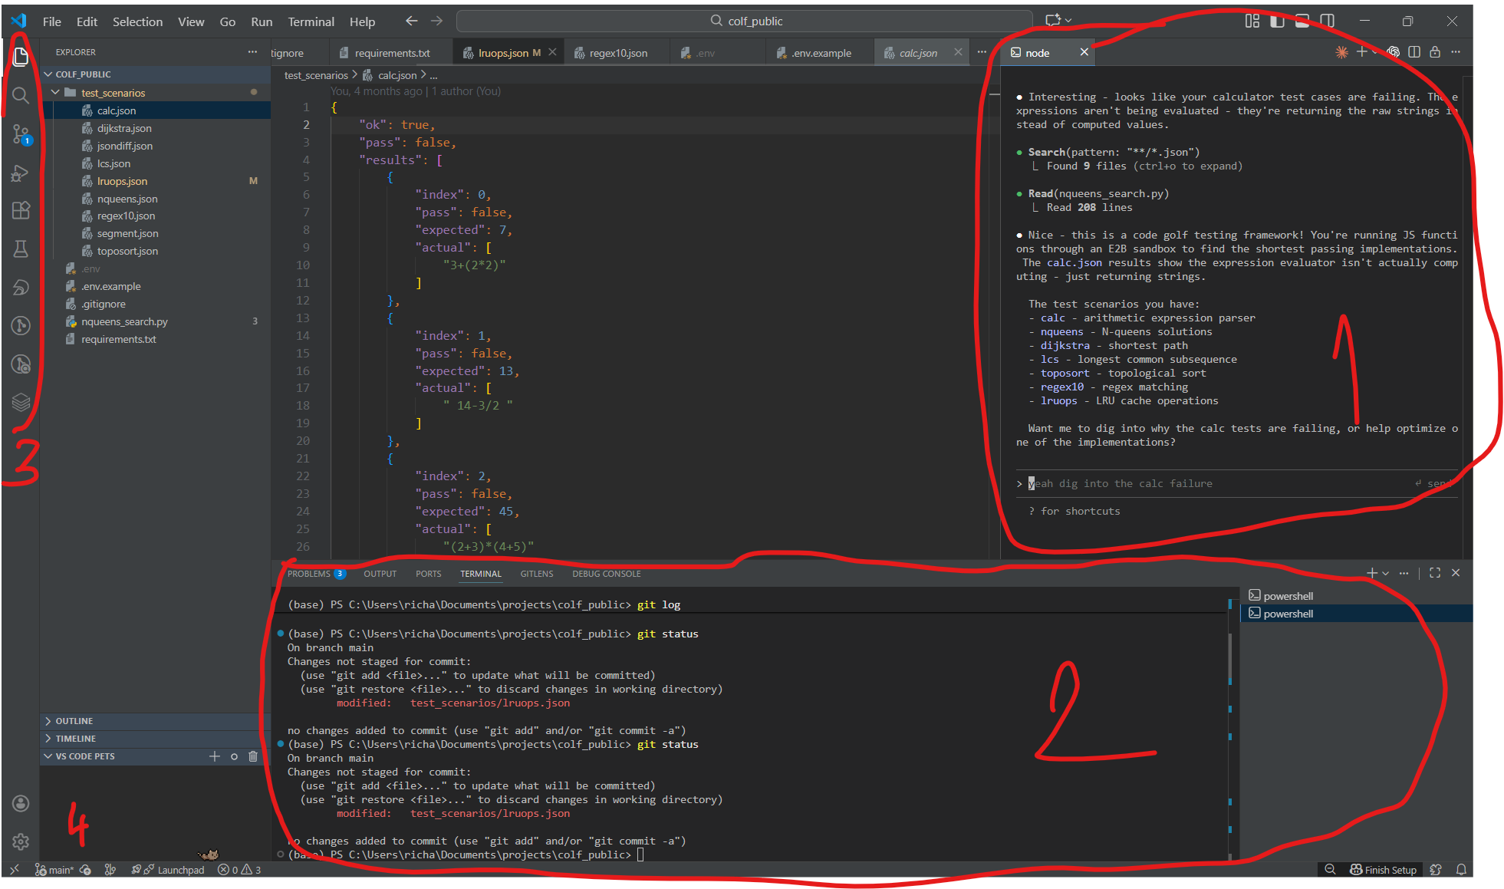Screen dimensions: 1504x889
Task: Toggle the primary side bar layout button
Action: click(1277, 21)
